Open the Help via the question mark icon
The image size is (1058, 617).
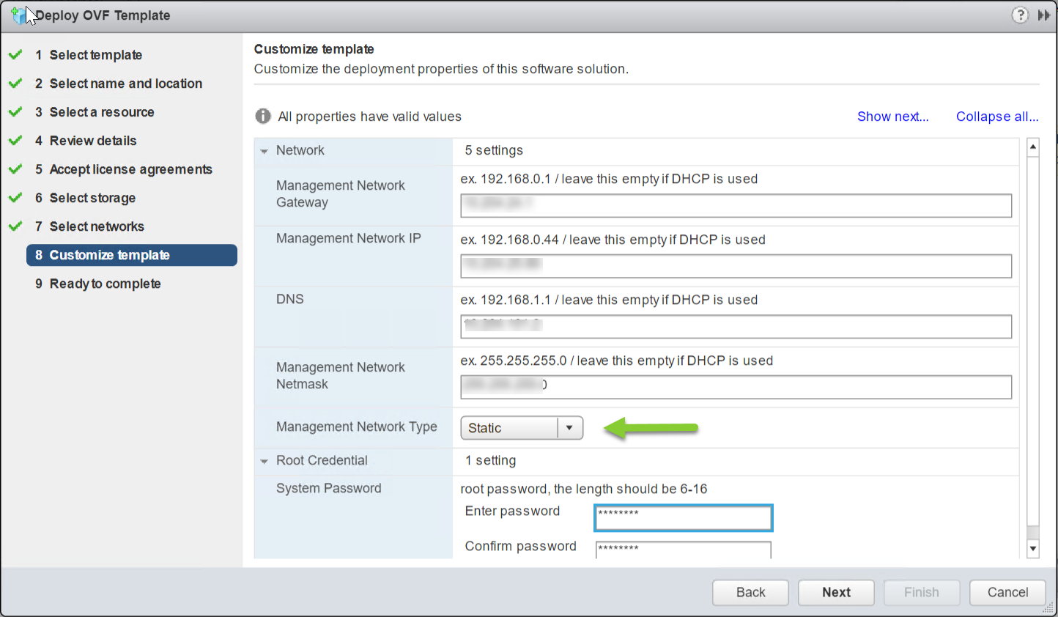tap(1020, 15)
